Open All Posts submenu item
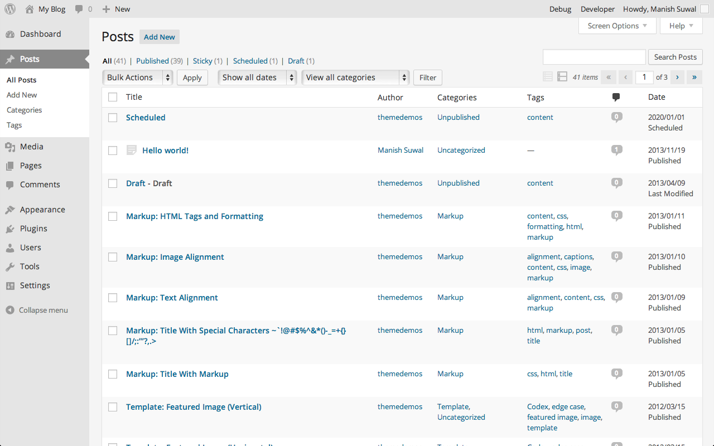 tap(21, 80)
